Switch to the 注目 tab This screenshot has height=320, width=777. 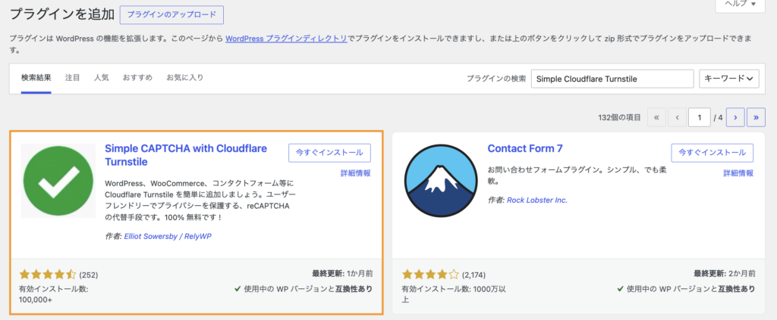tap(72, 78)
